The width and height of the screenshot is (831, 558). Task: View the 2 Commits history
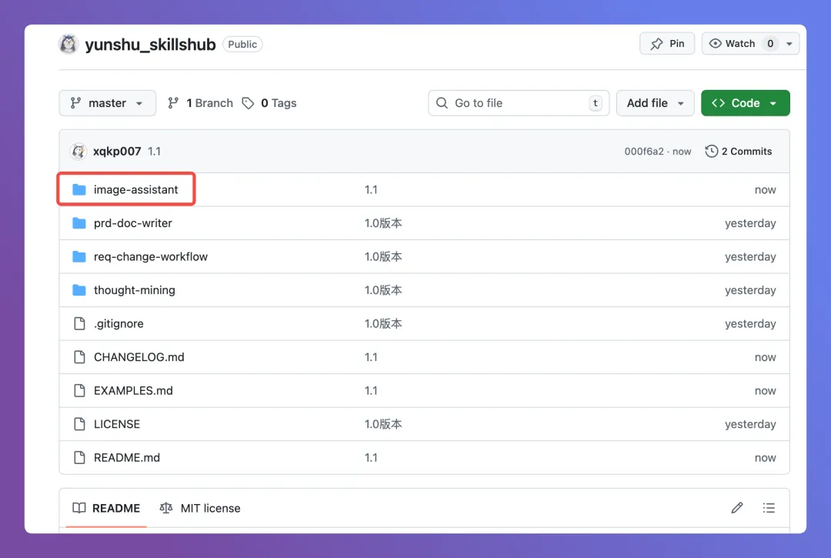(x=739, y=152)
